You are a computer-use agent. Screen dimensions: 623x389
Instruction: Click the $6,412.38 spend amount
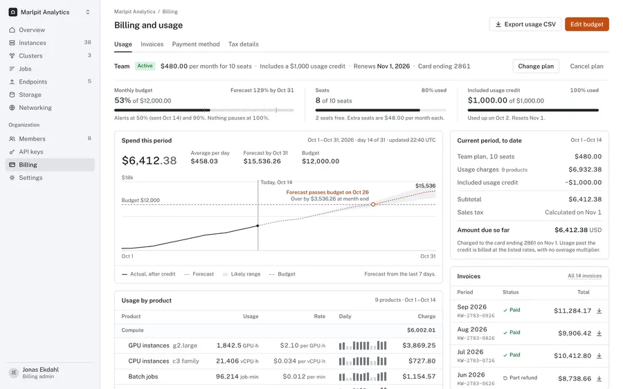149,161
